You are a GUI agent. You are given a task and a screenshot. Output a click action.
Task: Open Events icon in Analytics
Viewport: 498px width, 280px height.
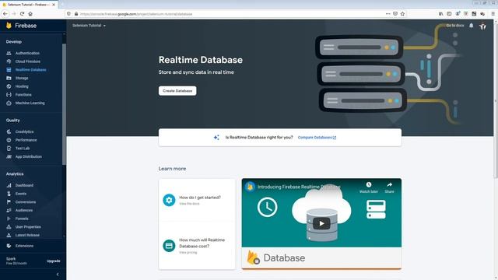coord(9,194)
